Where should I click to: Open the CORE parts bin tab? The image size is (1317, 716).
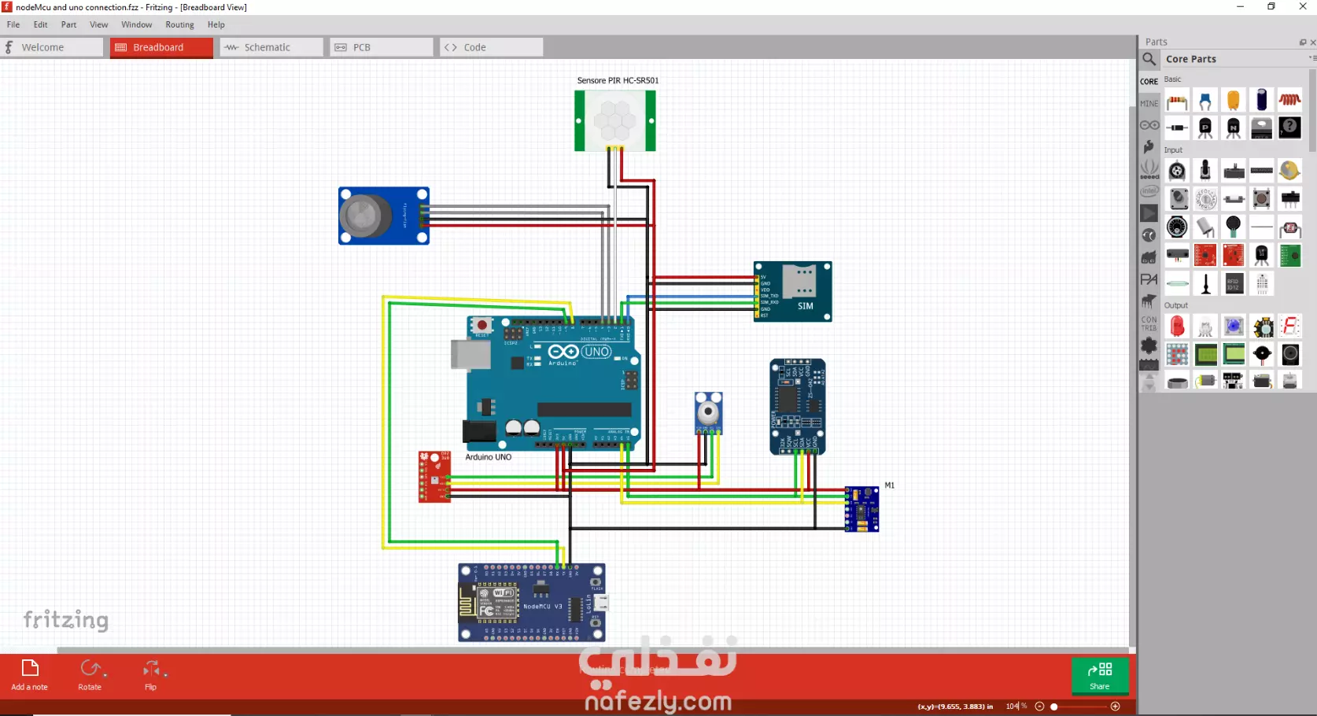click(1149, 81)
